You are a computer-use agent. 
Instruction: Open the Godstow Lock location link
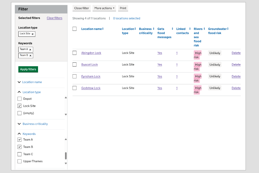tap(91, 88)
